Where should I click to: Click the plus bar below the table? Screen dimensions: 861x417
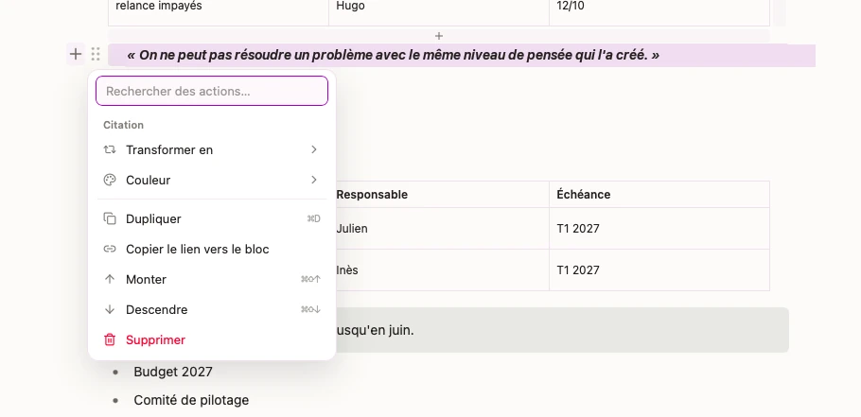click(439, 36)
